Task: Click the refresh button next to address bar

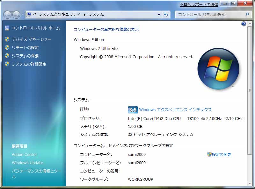Action: pos(166,15)
